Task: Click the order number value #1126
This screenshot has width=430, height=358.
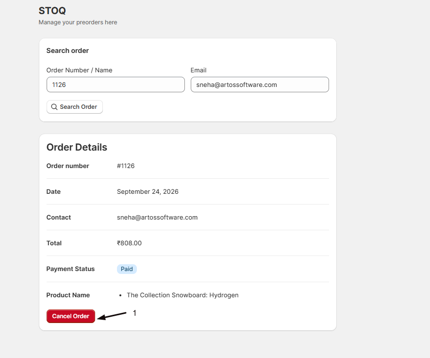Action: pyautogui.click(x=126, y=166)
